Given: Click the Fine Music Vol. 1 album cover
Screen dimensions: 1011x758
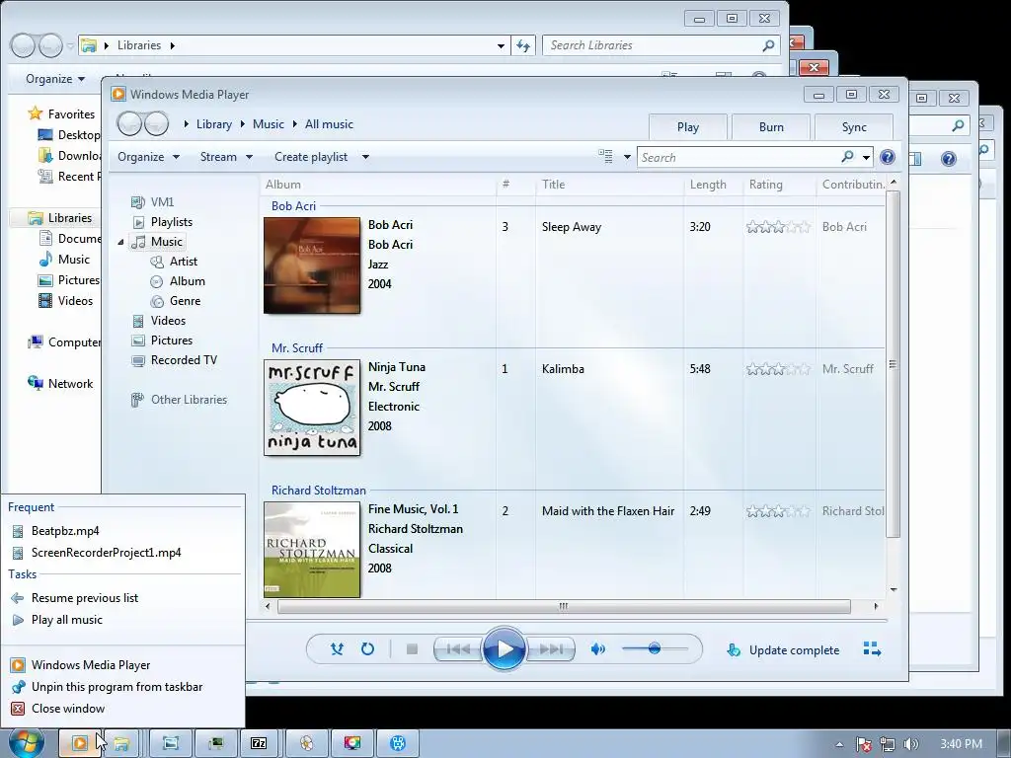Looking at the screenshot, I should pyautogui.click(x=312, y=550).
